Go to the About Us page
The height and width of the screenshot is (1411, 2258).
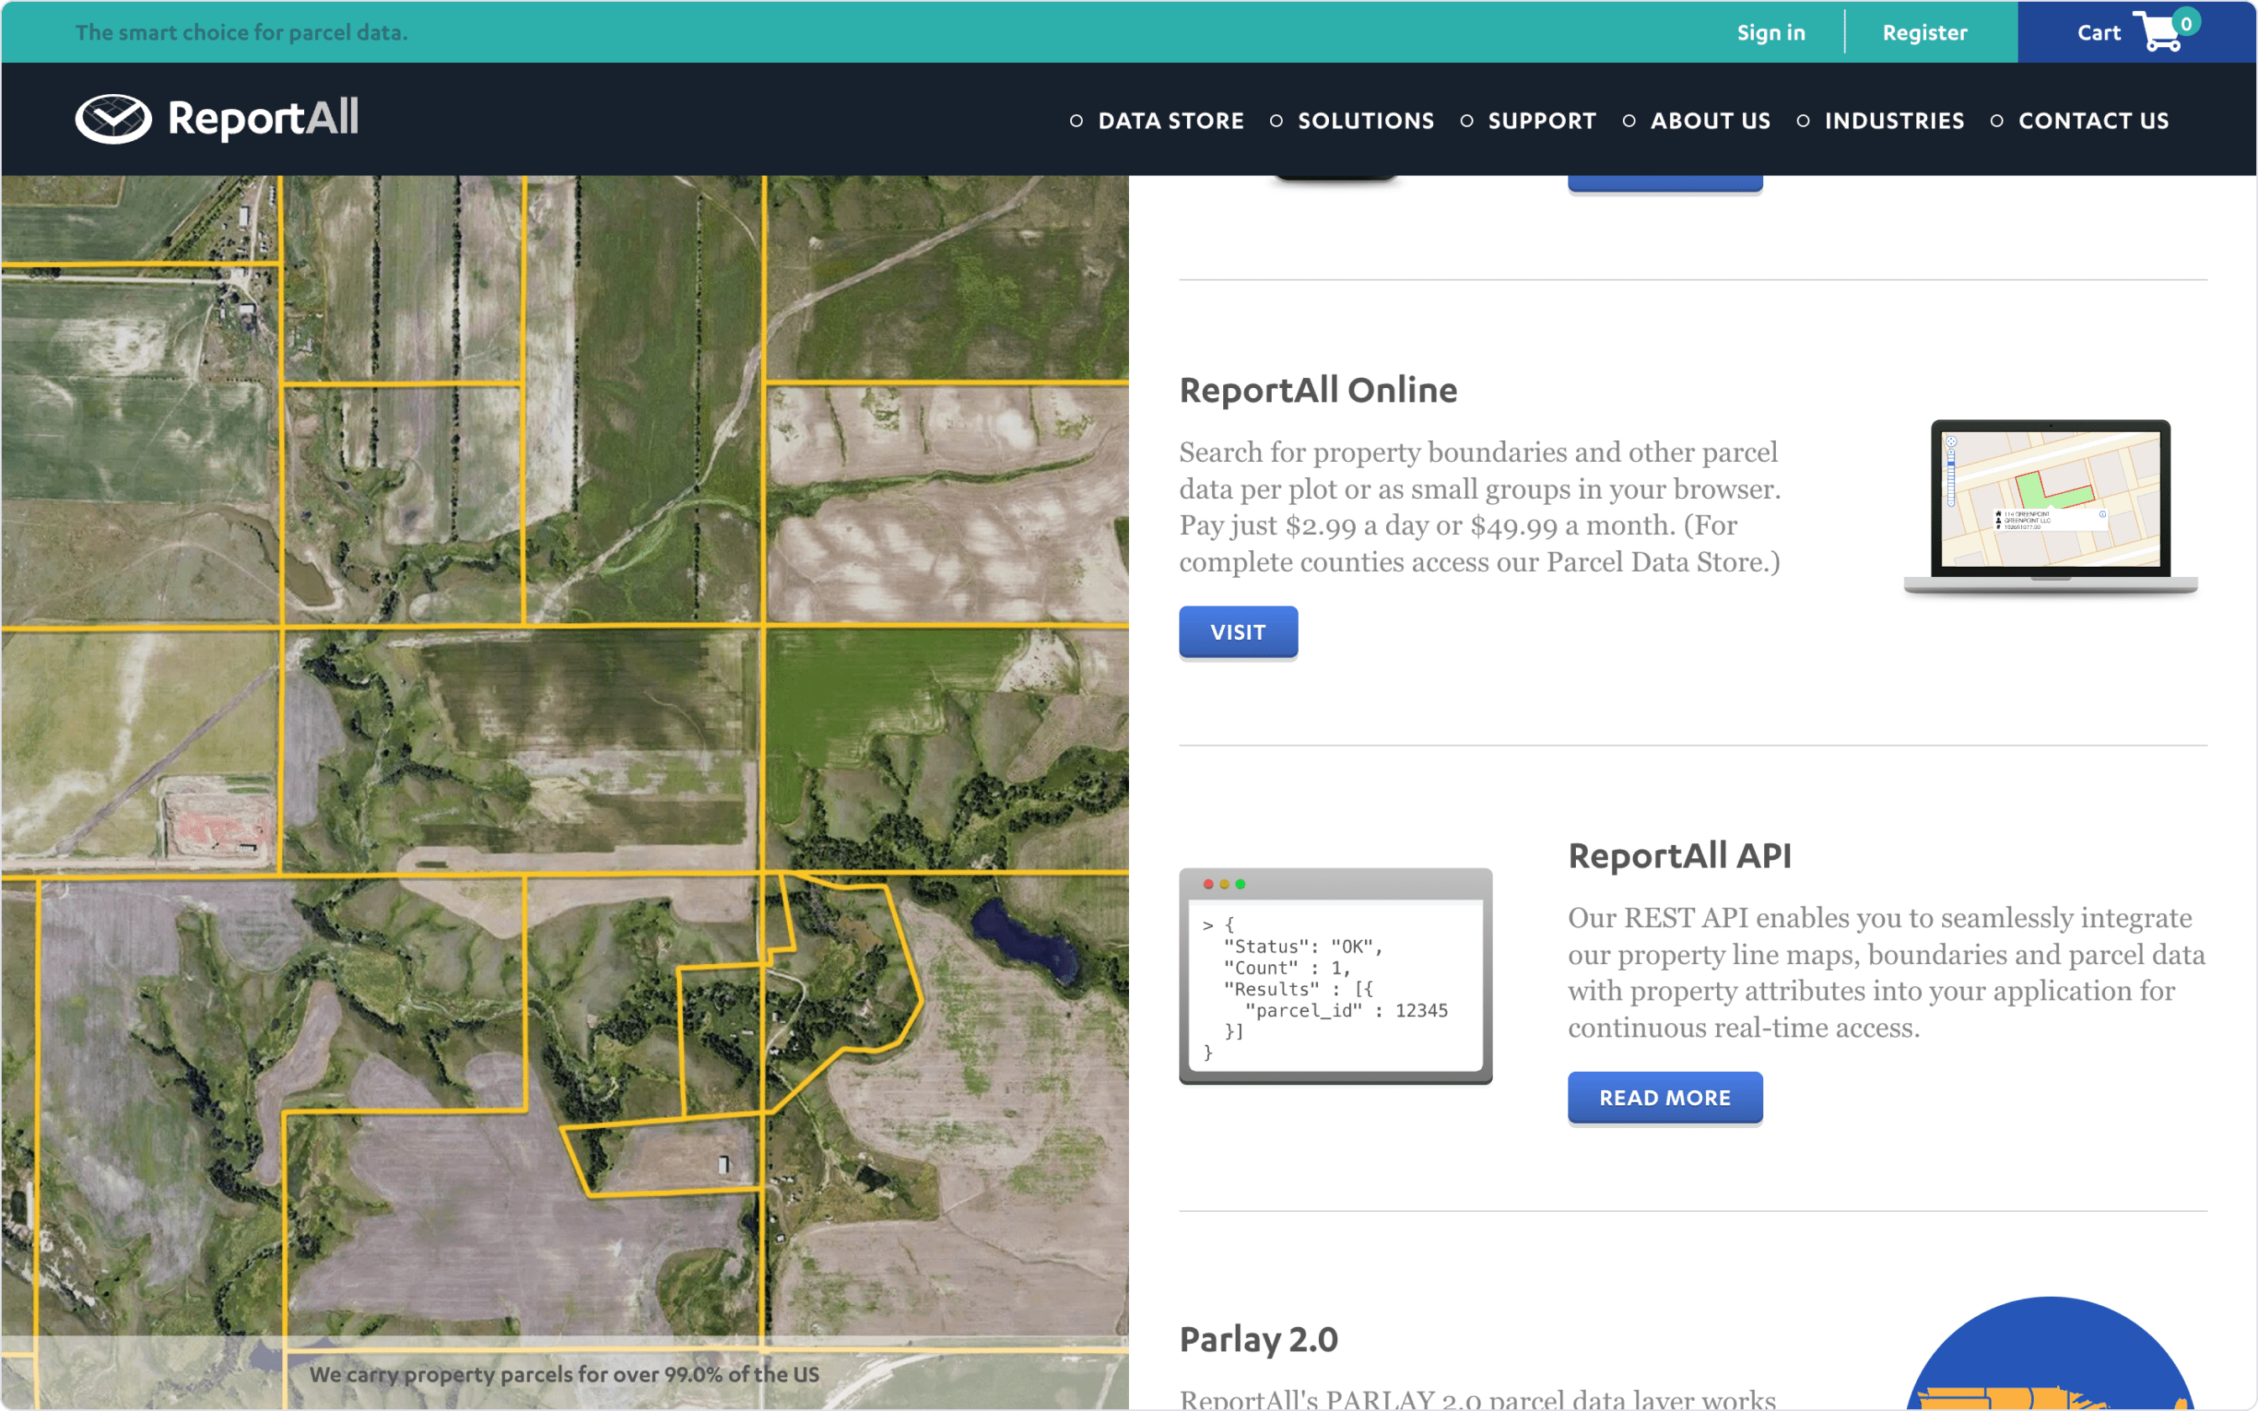(1709, 121)
